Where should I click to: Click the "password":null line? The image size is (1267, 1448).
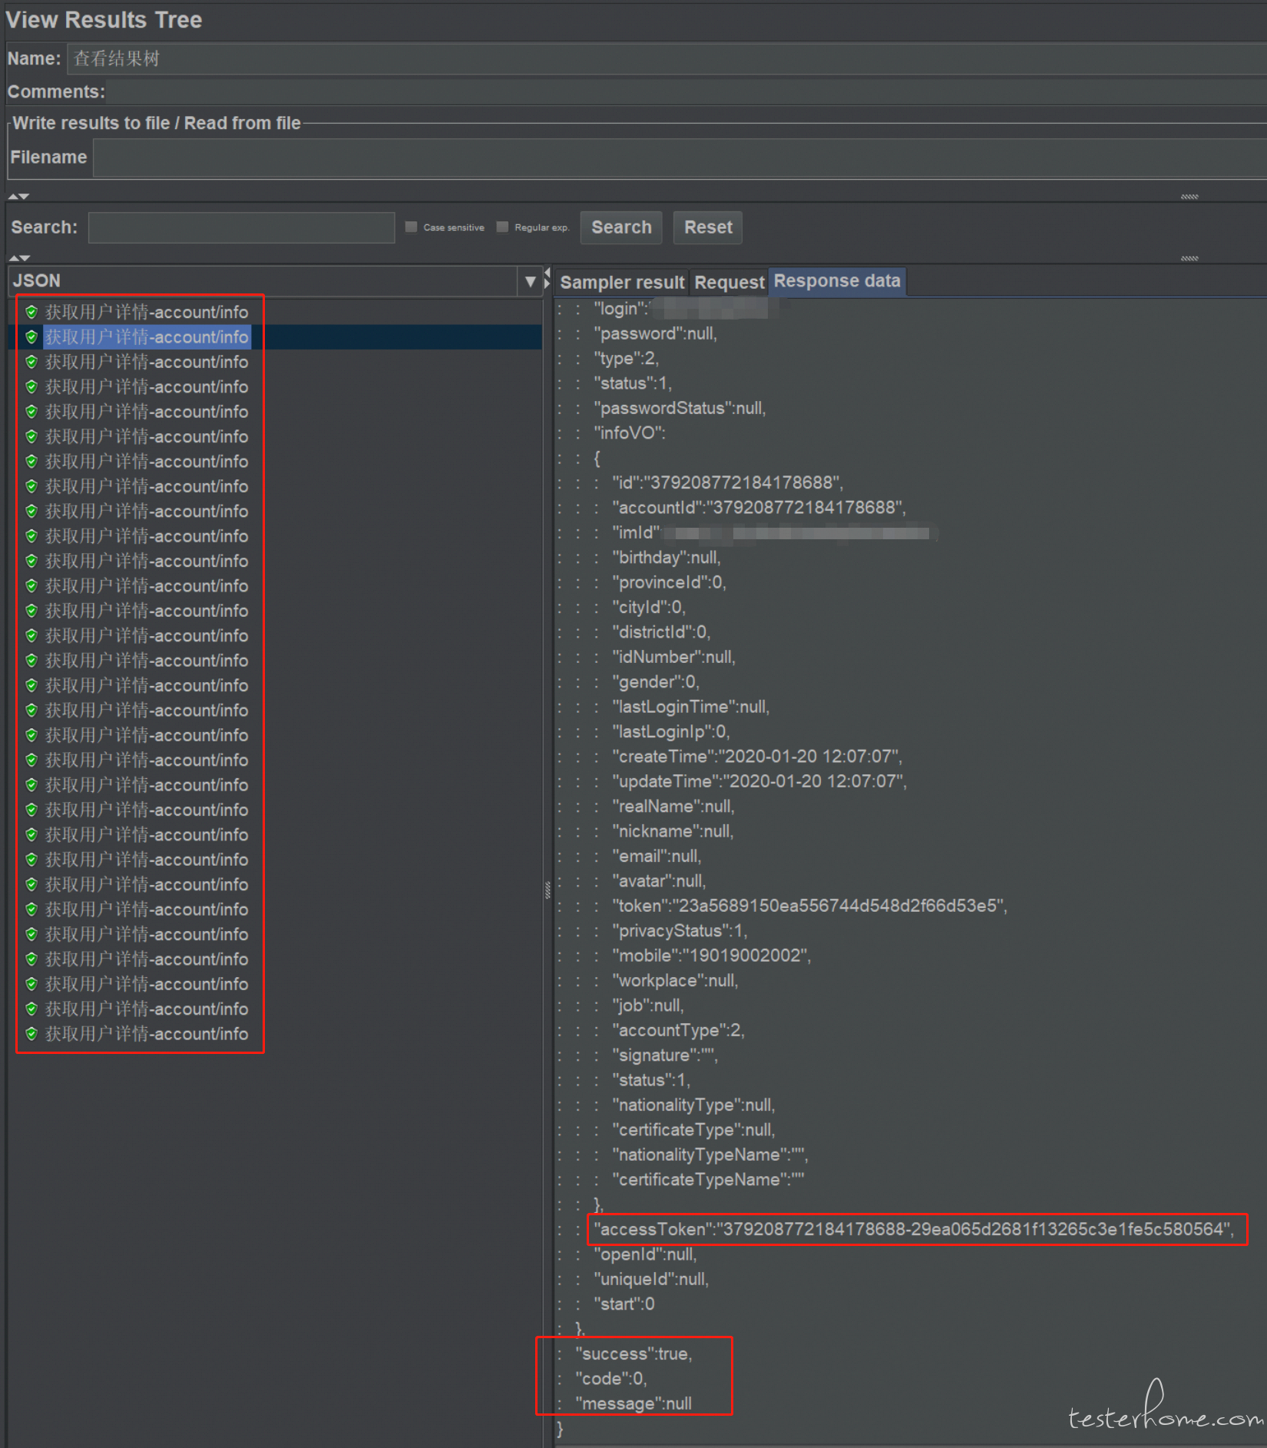[655, 333]
